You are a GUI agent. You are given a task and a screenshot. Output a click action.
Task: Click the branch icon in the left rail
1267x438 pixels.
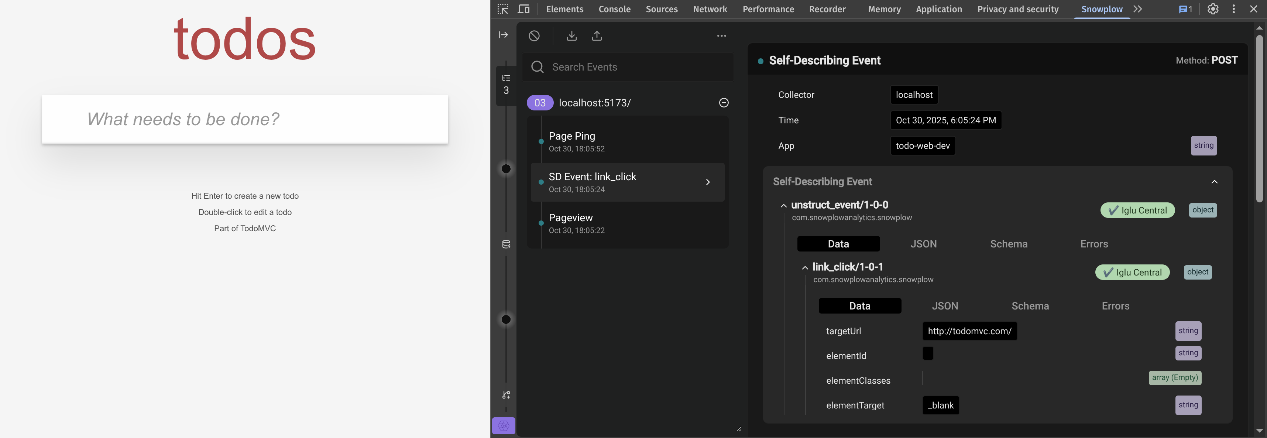506,395
